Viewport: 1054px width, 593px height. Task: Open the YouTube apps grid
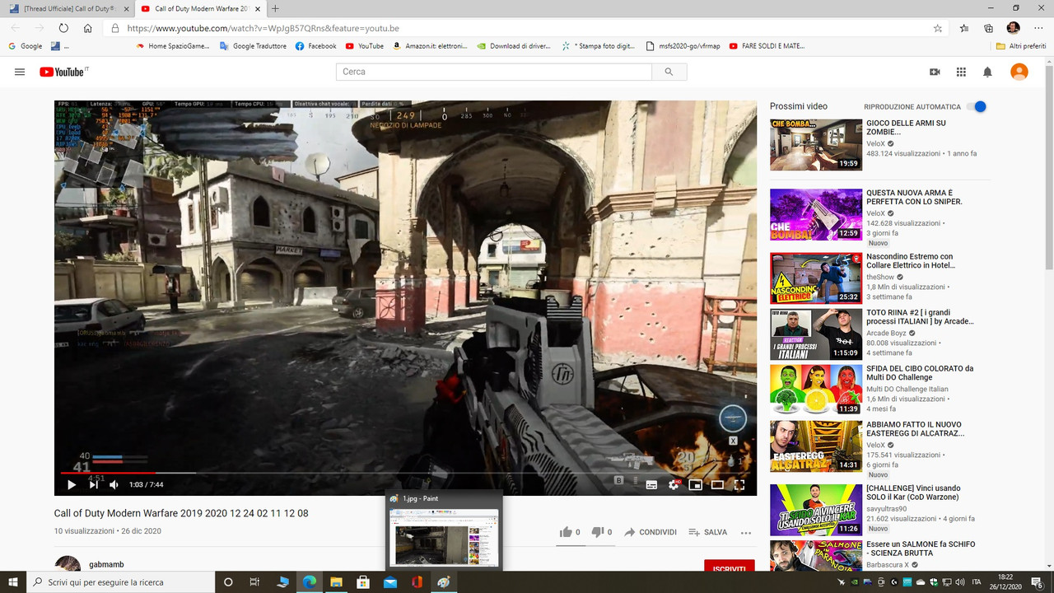point(961,72)
